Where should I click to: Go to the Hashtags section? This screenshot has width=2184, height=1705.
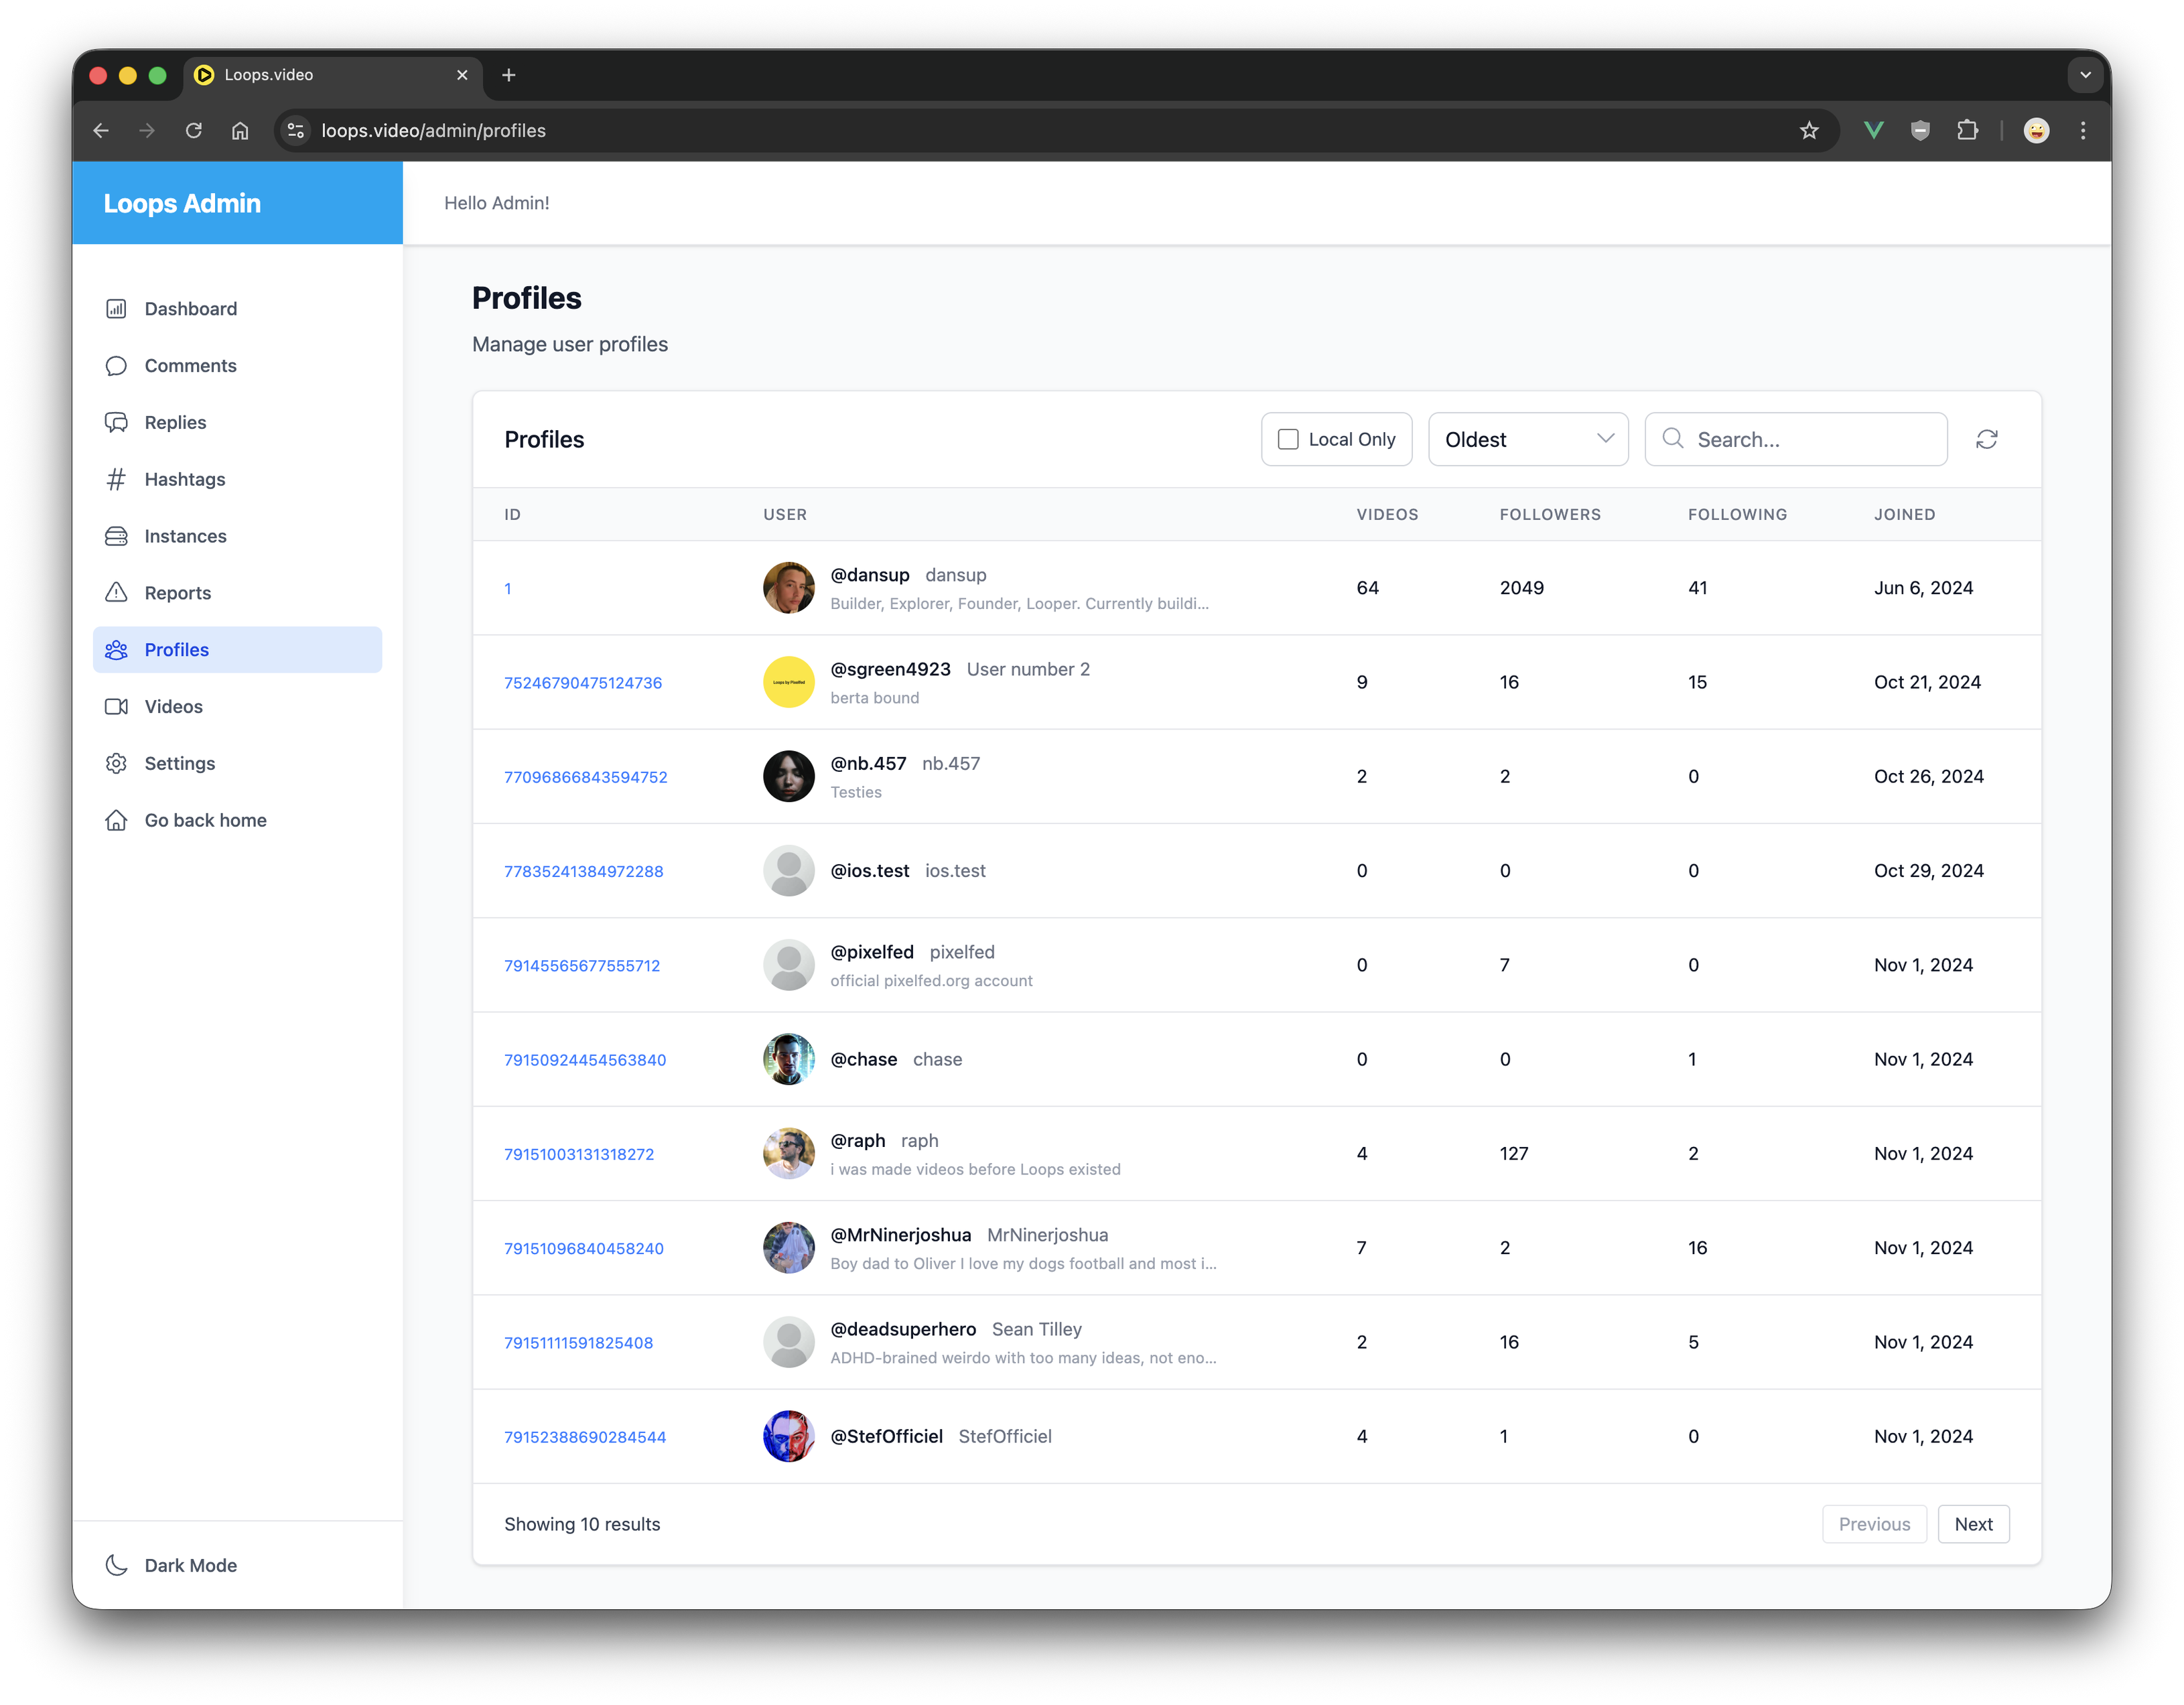(x=184, y=480)
